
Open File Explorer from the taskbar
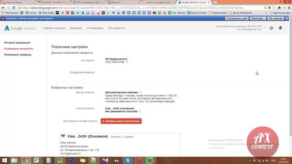(14, 160)
